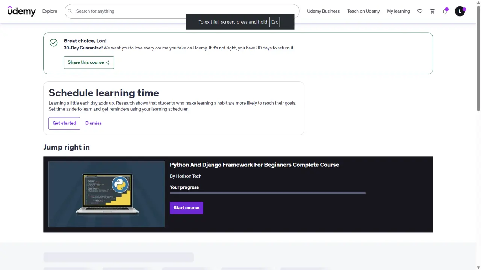Viewport: 481px width, 270px height.
Task: Open the shopping cart icon
Action: click(432, 11)
